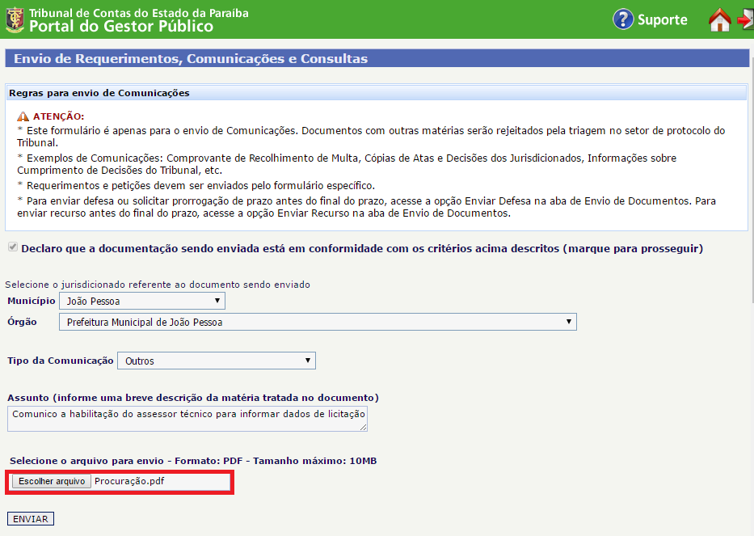754x536 pixels.
Task: Click the Suporte question mark icon
Action: point(623,19)
